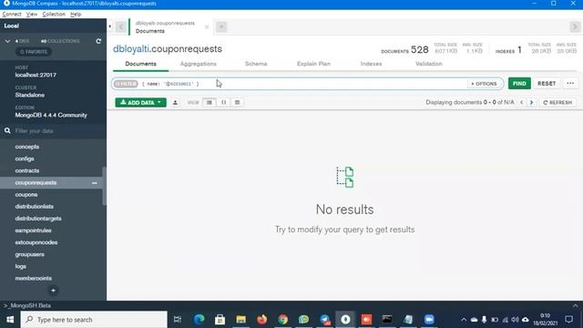Open the ADD DATA dropdown
This screenshot has height=328, width=583.
click(140, 103)
